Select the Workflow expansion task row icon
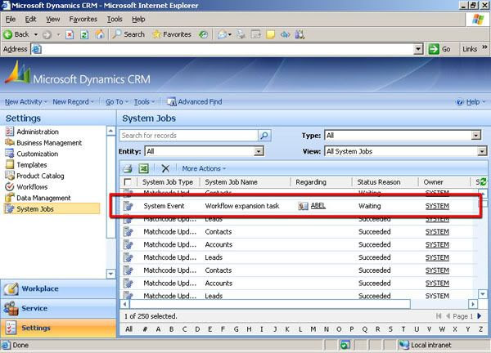491x353 pixels. tap(128, 206)
